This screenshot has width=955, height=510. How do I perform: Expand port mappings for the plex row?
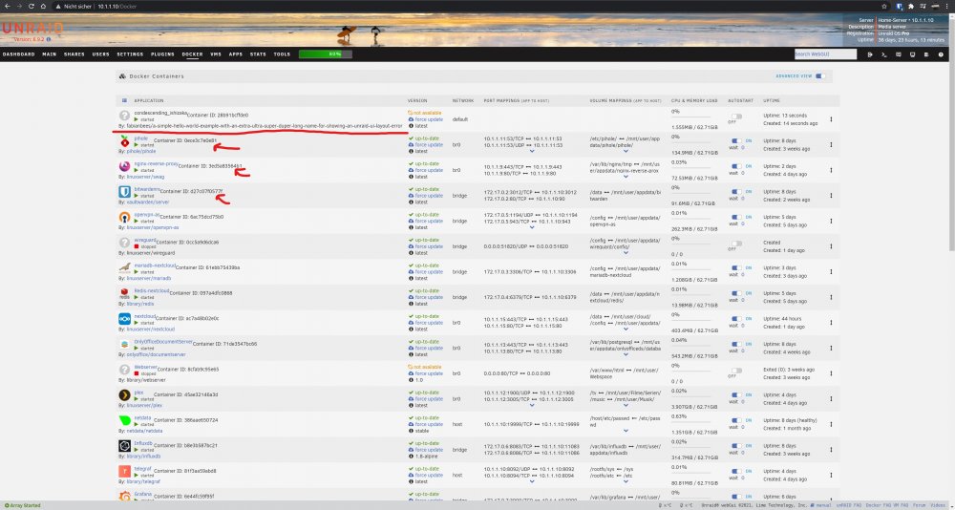[x=532, y=405]
